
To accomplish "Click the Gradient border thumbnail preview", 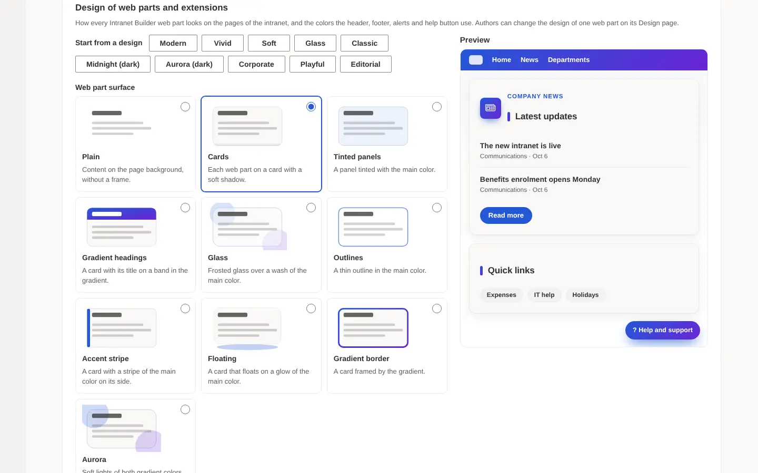I will coord(373,328).
